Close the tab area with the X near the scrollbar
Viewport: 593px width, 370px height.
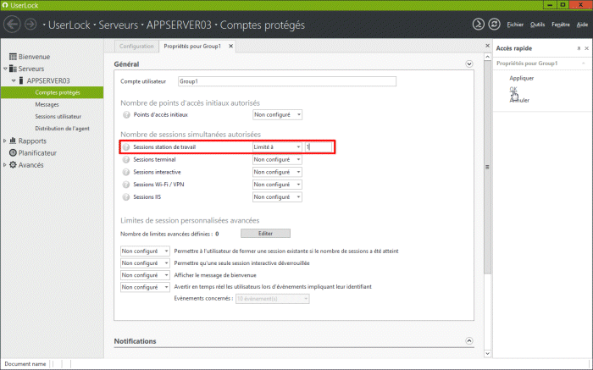487,46
